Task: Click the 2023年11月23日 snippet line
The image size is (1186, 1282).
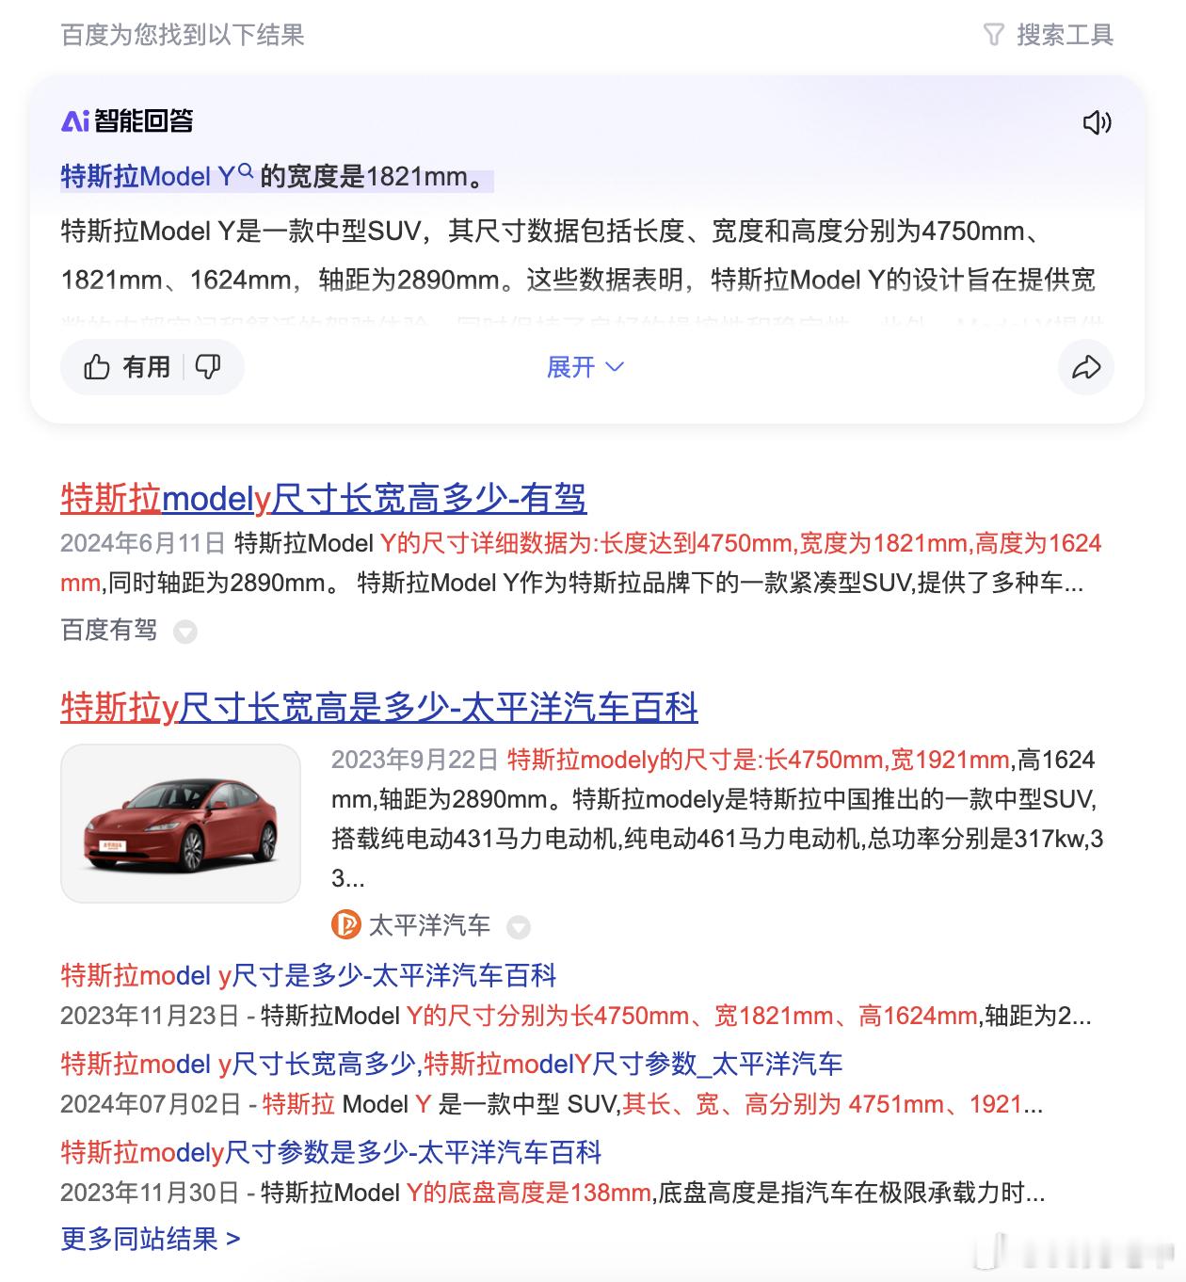Action: tap(576, 1016)
